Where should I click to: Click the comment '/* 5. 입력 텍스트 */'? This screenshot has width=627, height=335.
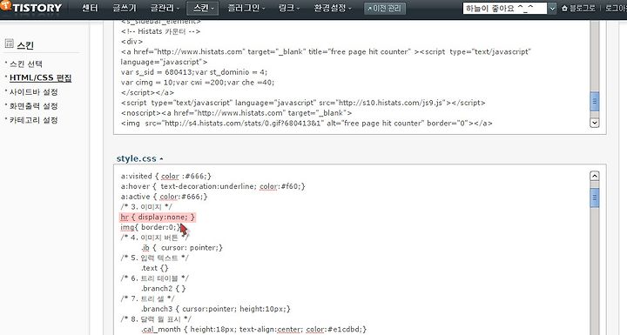(154, 258)
